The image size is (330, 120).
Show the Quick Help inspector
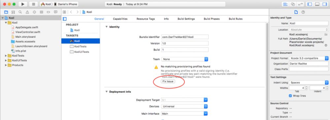click(303, 12)
